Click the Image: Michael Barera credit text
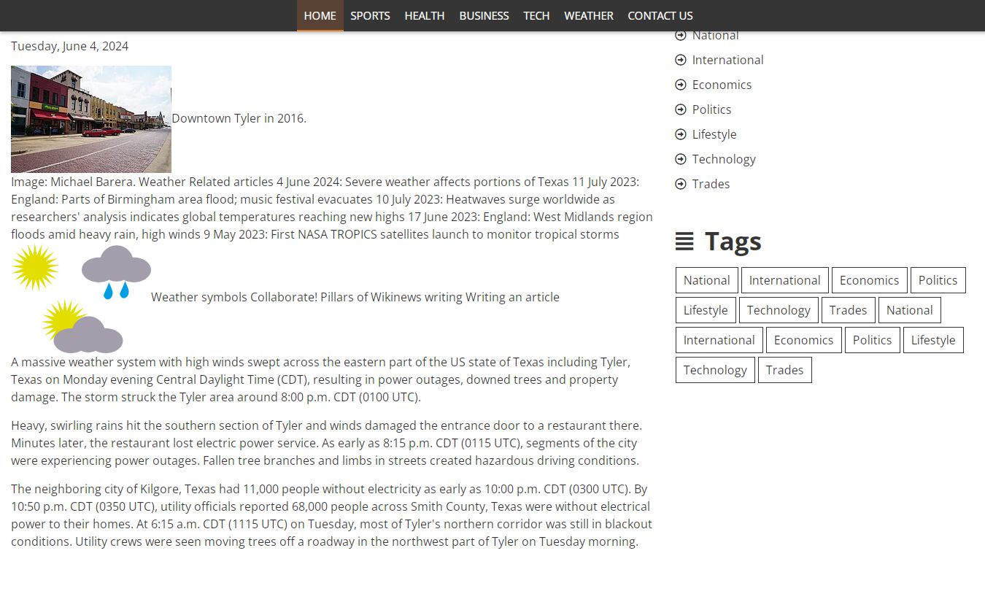The image size is (985, 610). (73, 182)
